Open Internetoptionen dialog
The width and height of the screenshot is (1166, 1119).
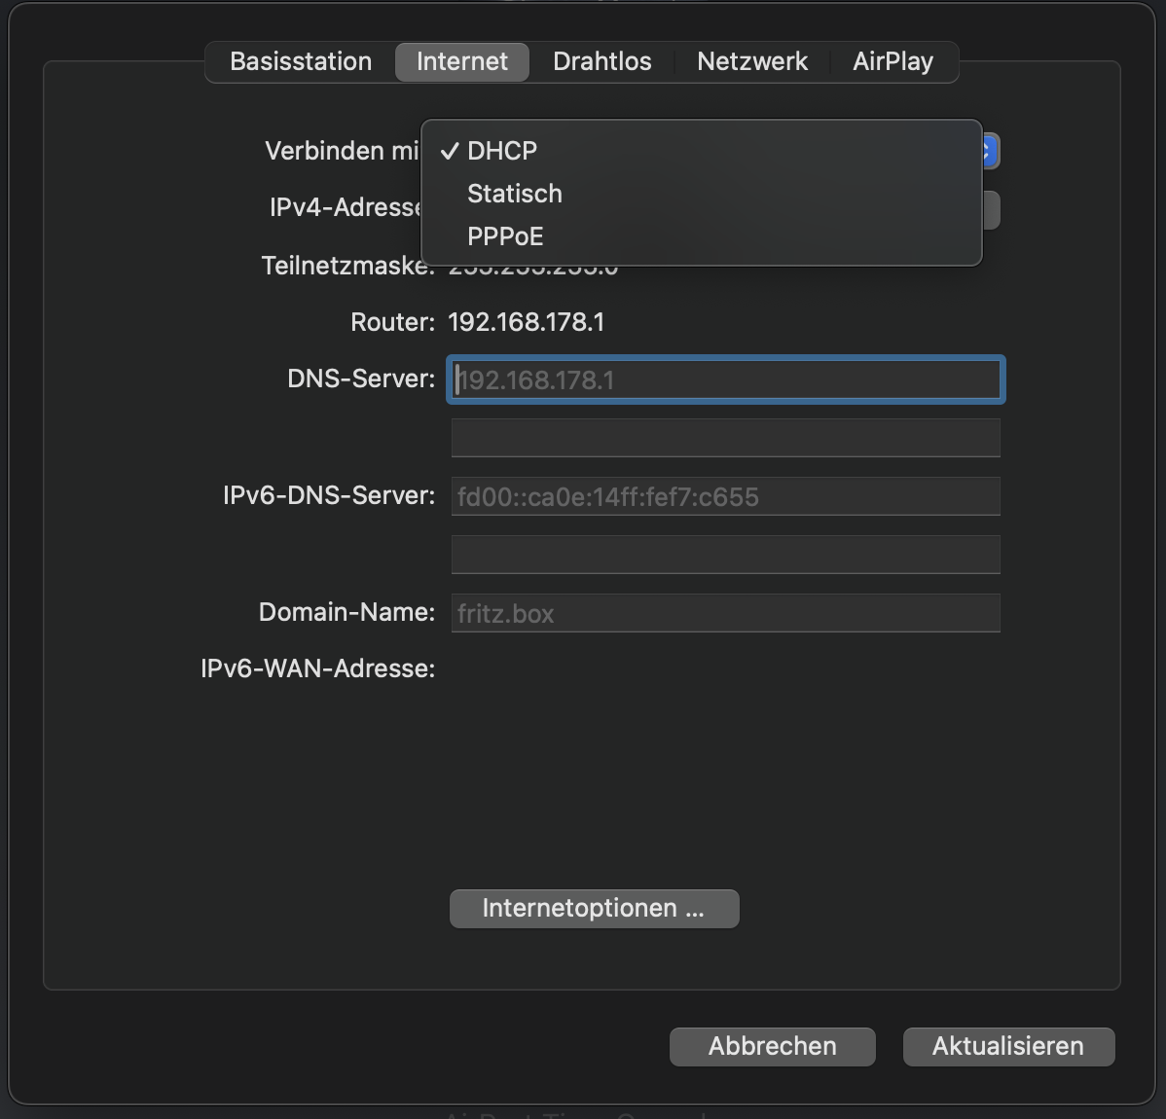tap(594, 908)
